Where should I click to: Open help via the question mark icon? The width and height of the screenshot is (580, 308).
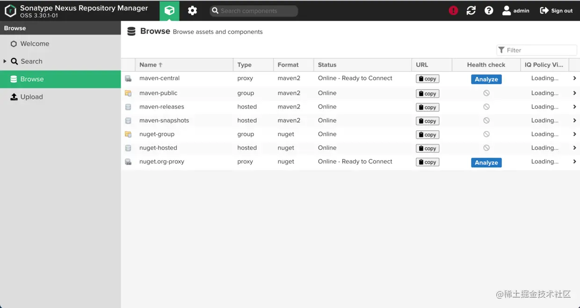[x=489, y=10]
